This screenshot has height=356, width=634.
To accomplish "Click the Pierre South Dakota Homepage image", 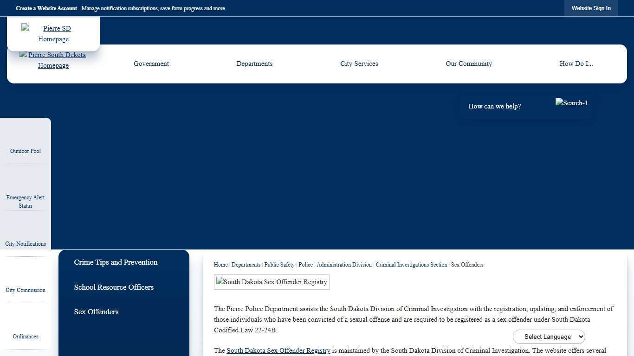I will [53, 60].
